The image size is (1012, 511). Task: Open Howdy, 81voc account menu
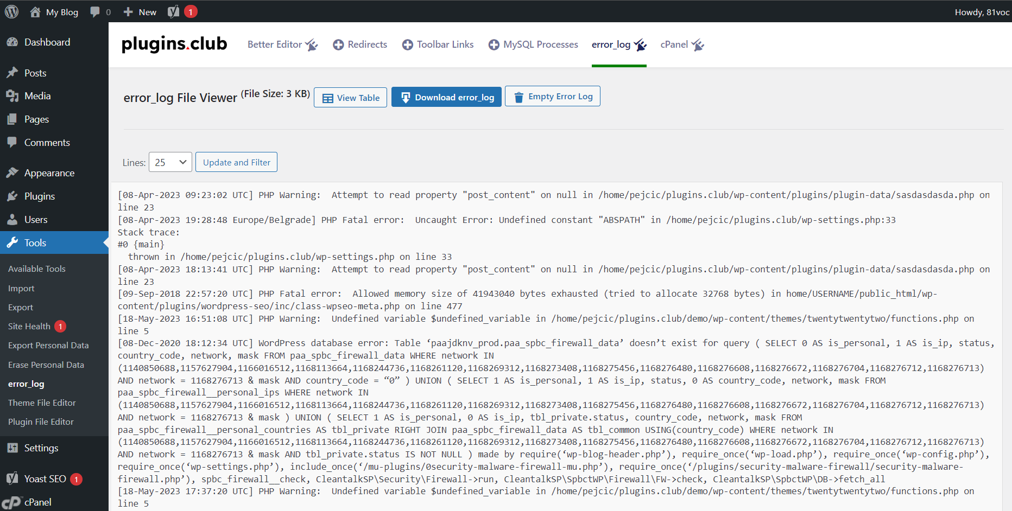tap(982, 12)
